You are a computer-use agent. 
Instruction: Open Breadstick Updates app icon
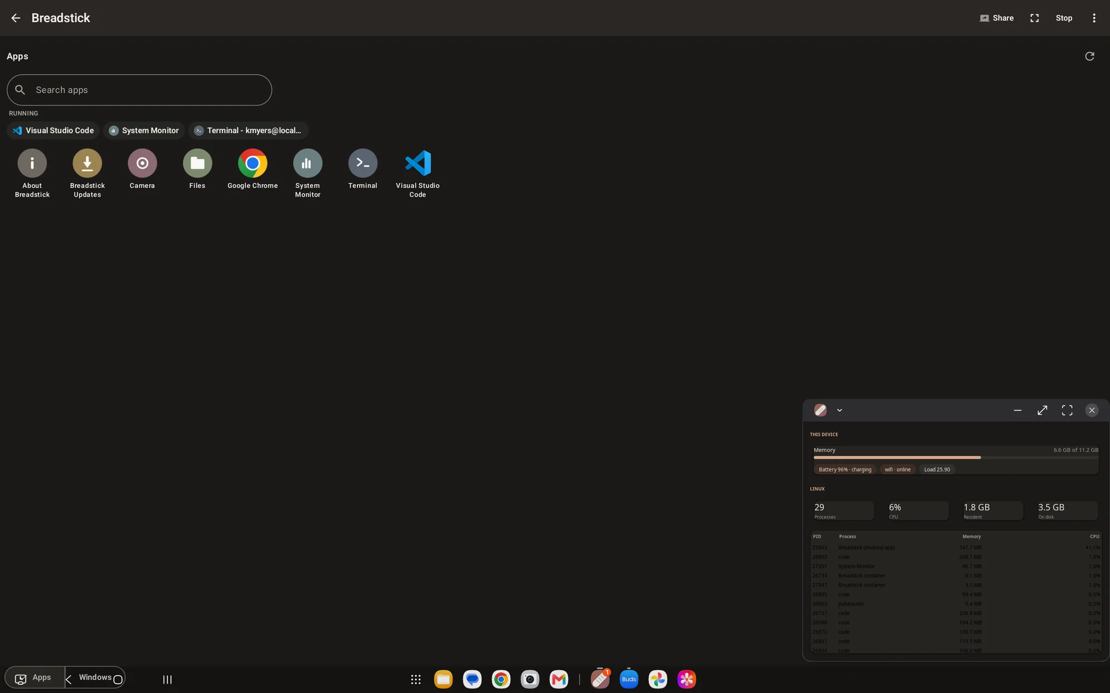87,174
